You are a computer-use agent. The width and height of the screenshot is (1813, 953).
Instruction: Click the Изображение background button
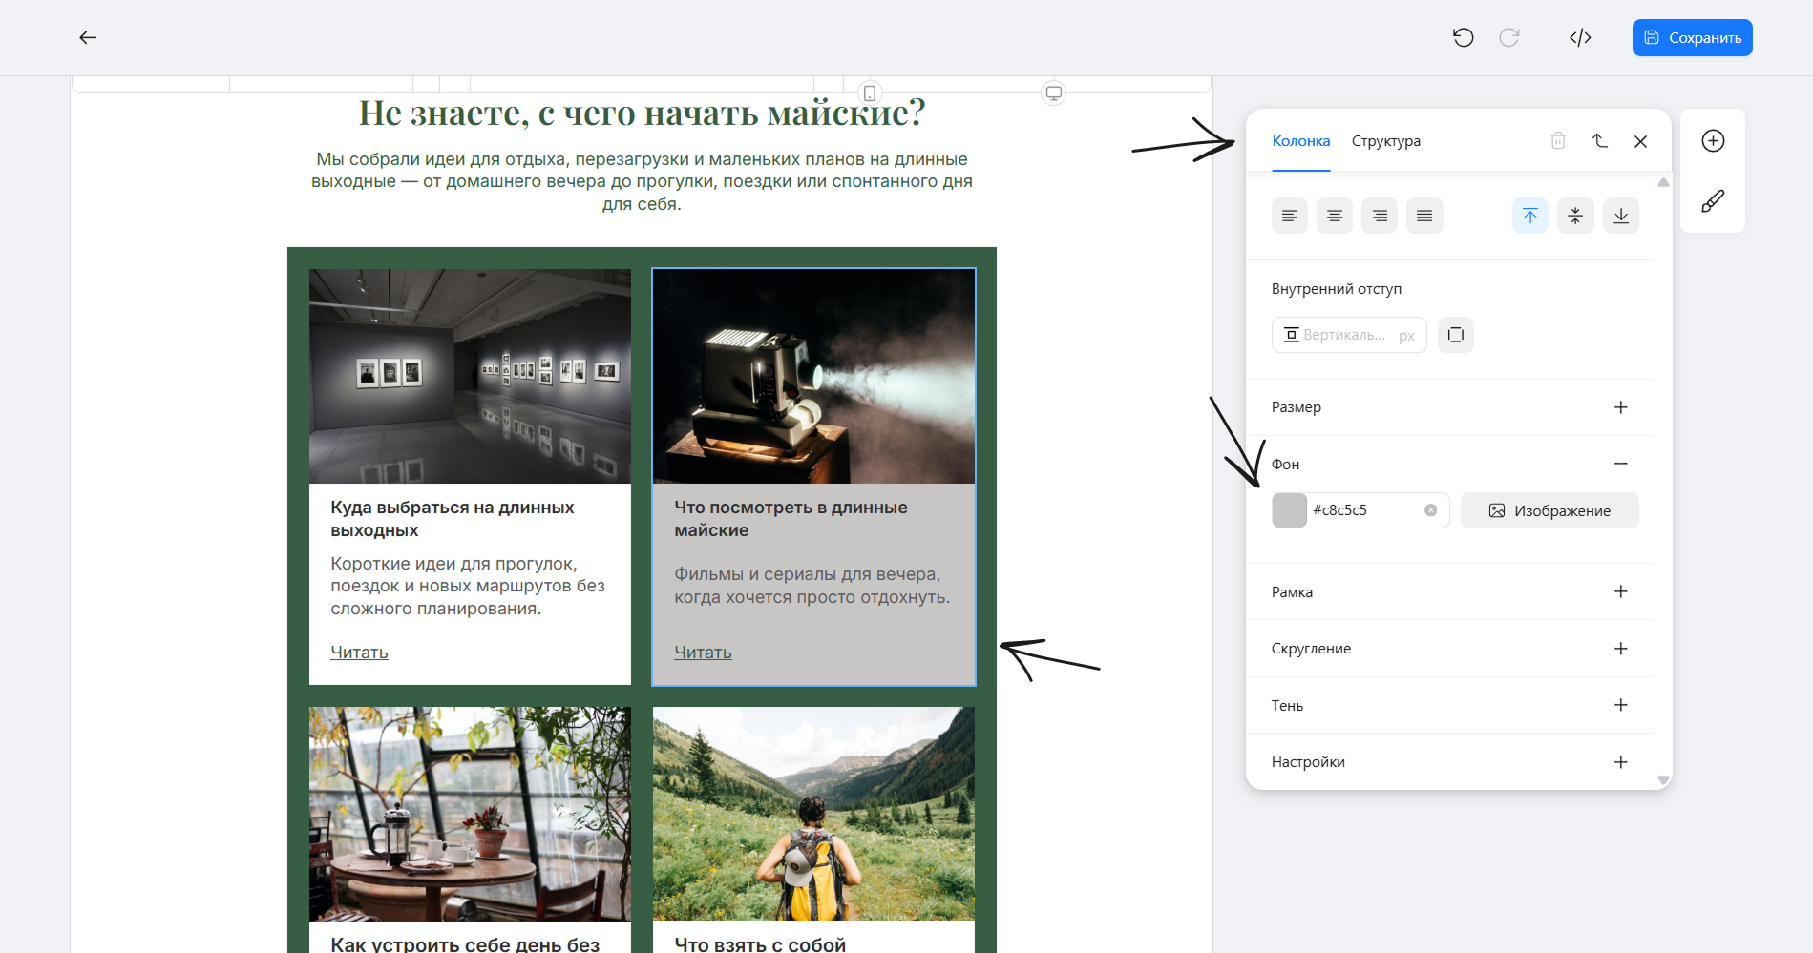1549,510
